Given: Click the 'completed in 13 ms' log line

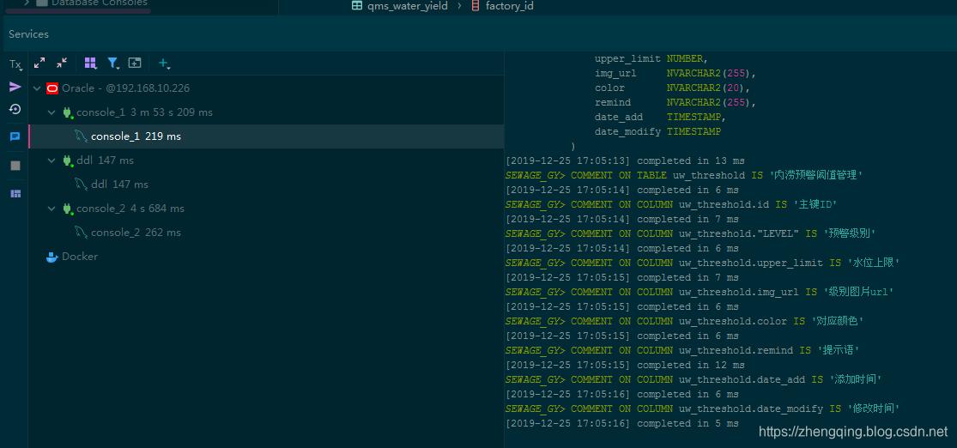Looking at the screenshot, I should 625,161.
